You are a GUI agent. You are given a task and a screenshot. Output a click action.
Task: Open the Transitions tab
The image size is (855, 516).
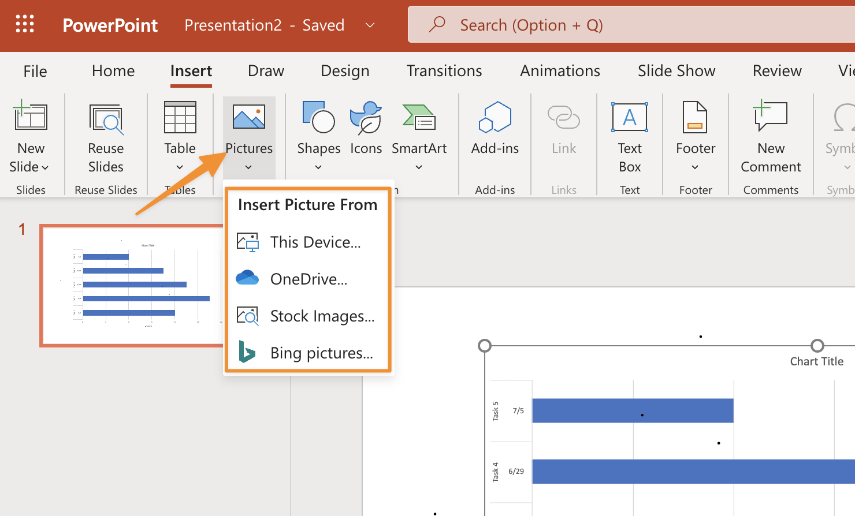(444, 71)
